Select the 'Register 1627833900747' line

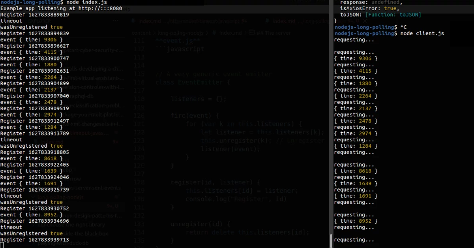pos(35,58)
